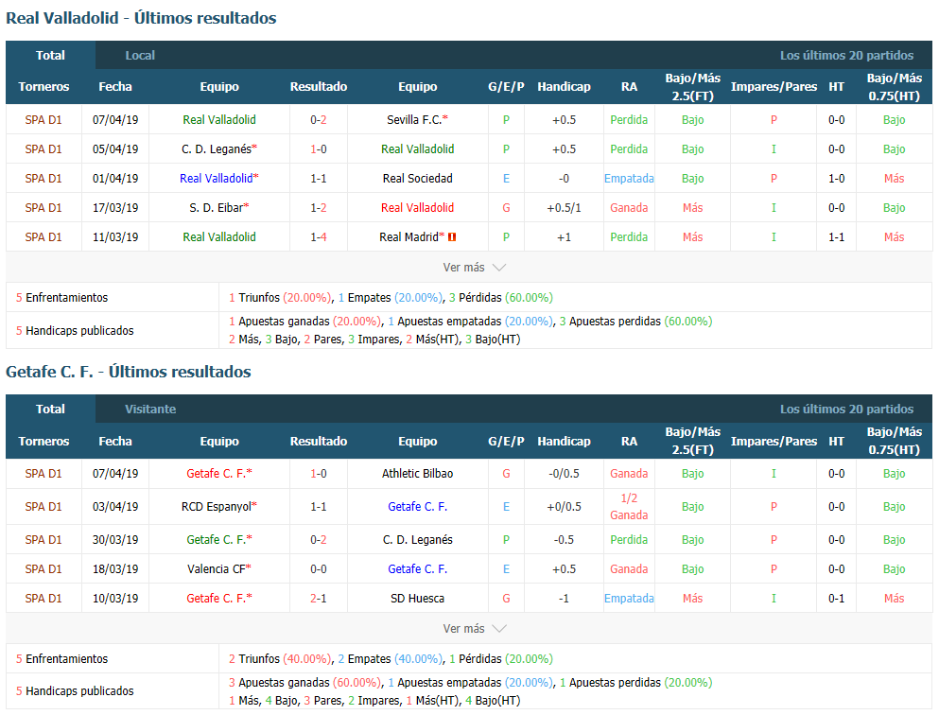This screenshot has height=715, width=939.
Task: Click Empatada in SD Huesca row
Action: tap(629, 599)
